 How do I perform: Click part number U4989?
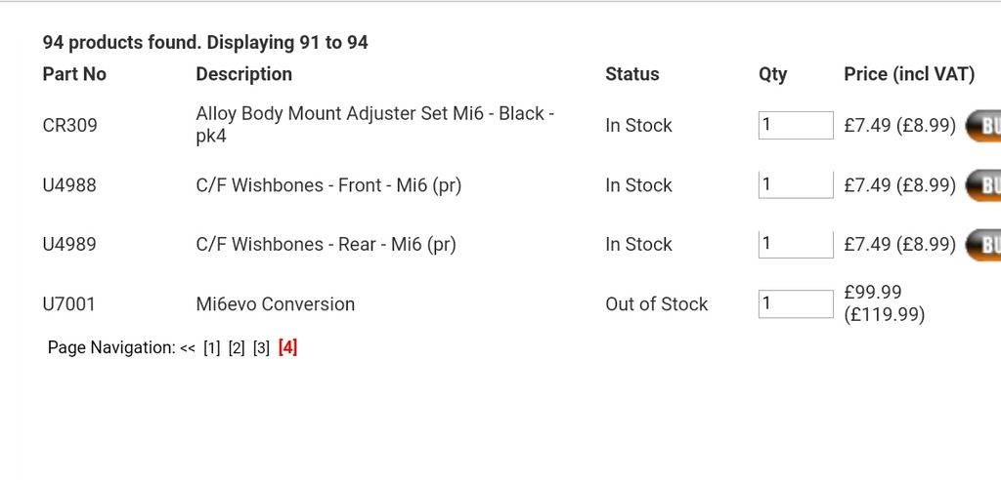click(69, 245)
